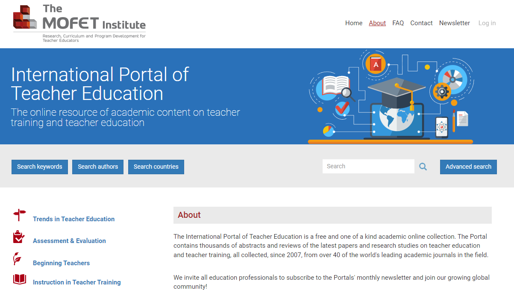The width and height of the screenshot is (514, 290).
Task: Click the tagline starting 'The online resource'
Action: click(126, 117)
